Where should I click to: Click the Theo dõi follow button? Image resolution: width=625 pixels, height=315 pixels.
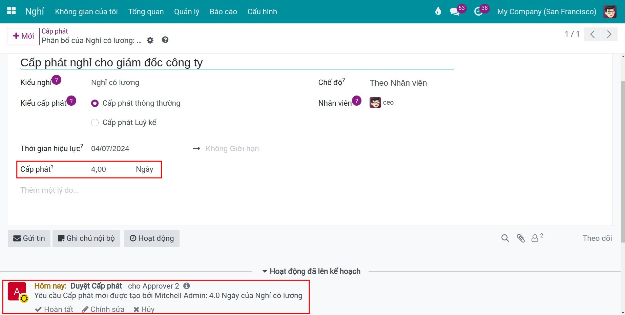[x=597, y=238]
